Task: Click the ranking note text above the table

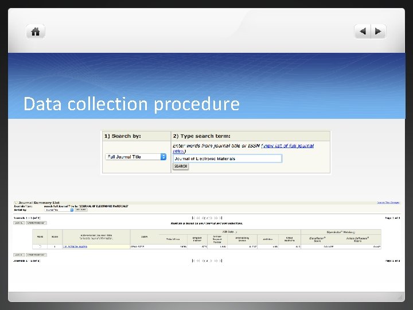Action: (x=206, y=223)
